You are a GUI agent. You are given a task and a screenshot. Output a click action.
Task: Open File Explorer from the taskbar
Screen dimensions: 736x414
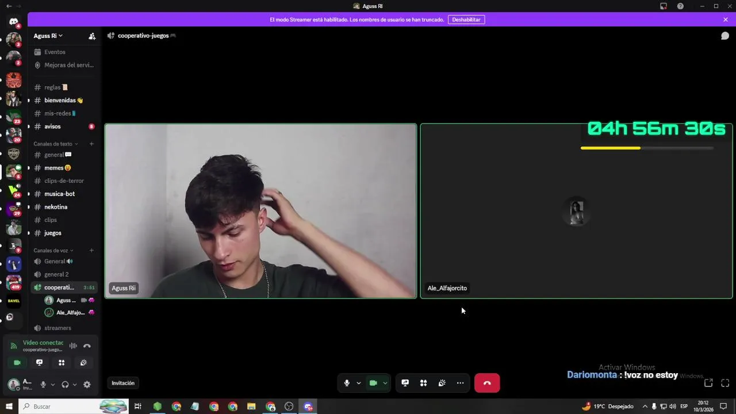(x=251, y=407)
